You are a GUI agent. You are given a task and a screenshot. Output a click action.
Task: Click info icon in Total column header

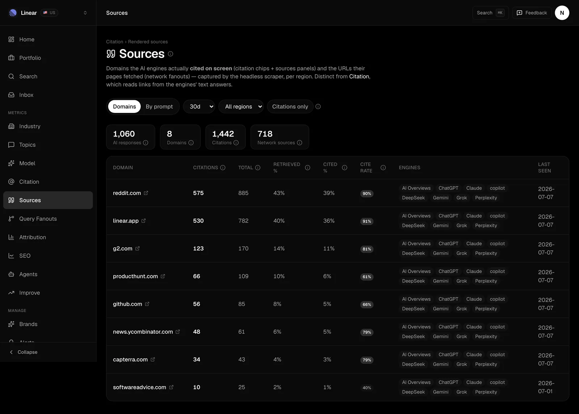click(258, 168)
